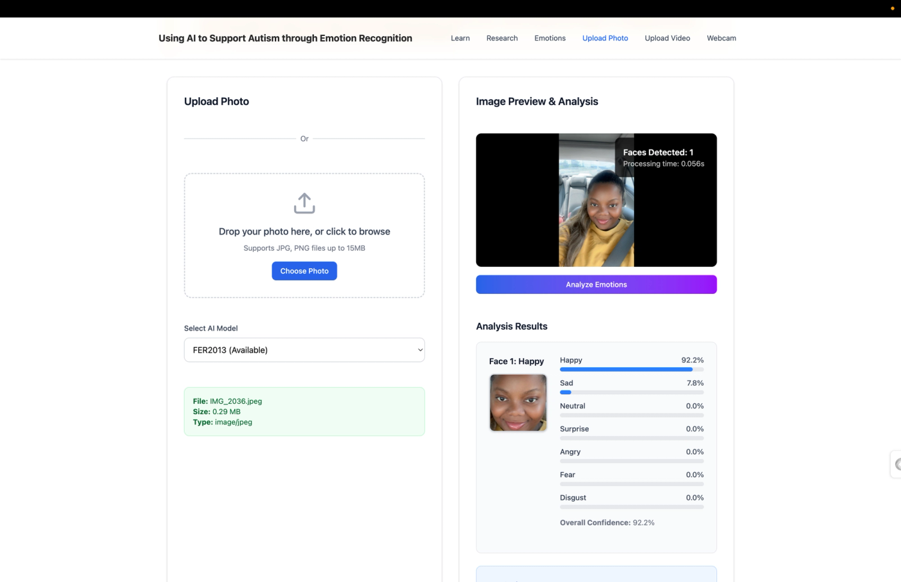
Task: Click the 92.2% Happy value
Action: tap(692, 360)
